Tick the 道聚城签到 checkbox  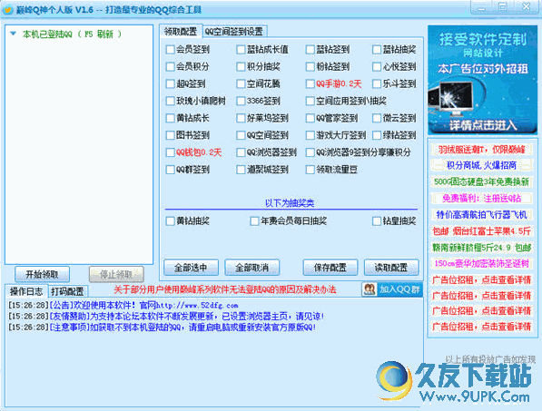[x=241, y=170]
